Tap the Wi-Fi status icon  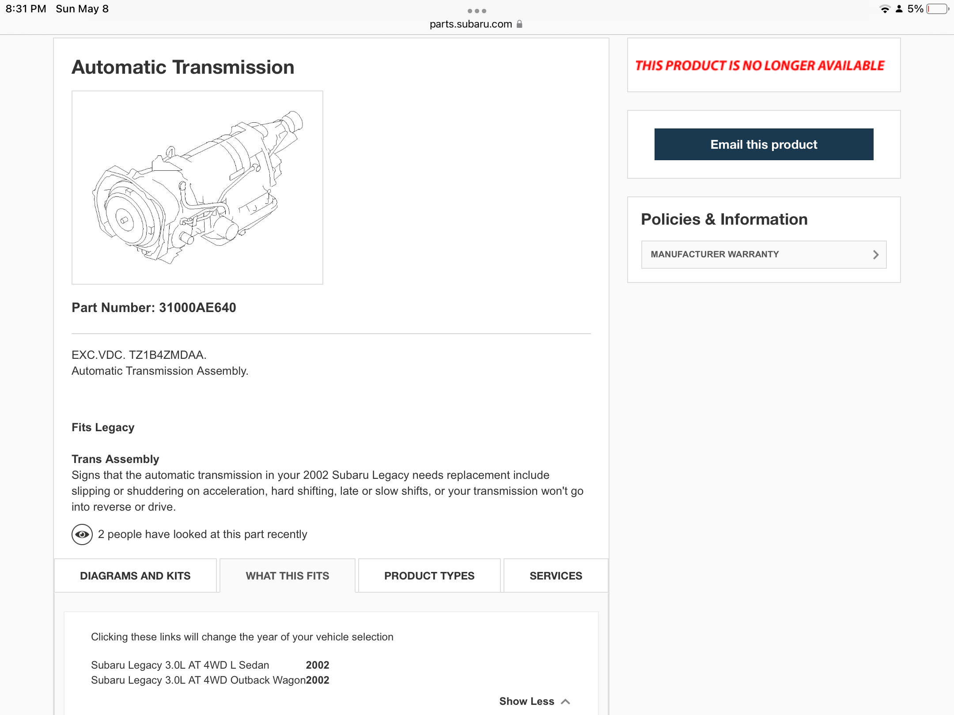(885, 9)
